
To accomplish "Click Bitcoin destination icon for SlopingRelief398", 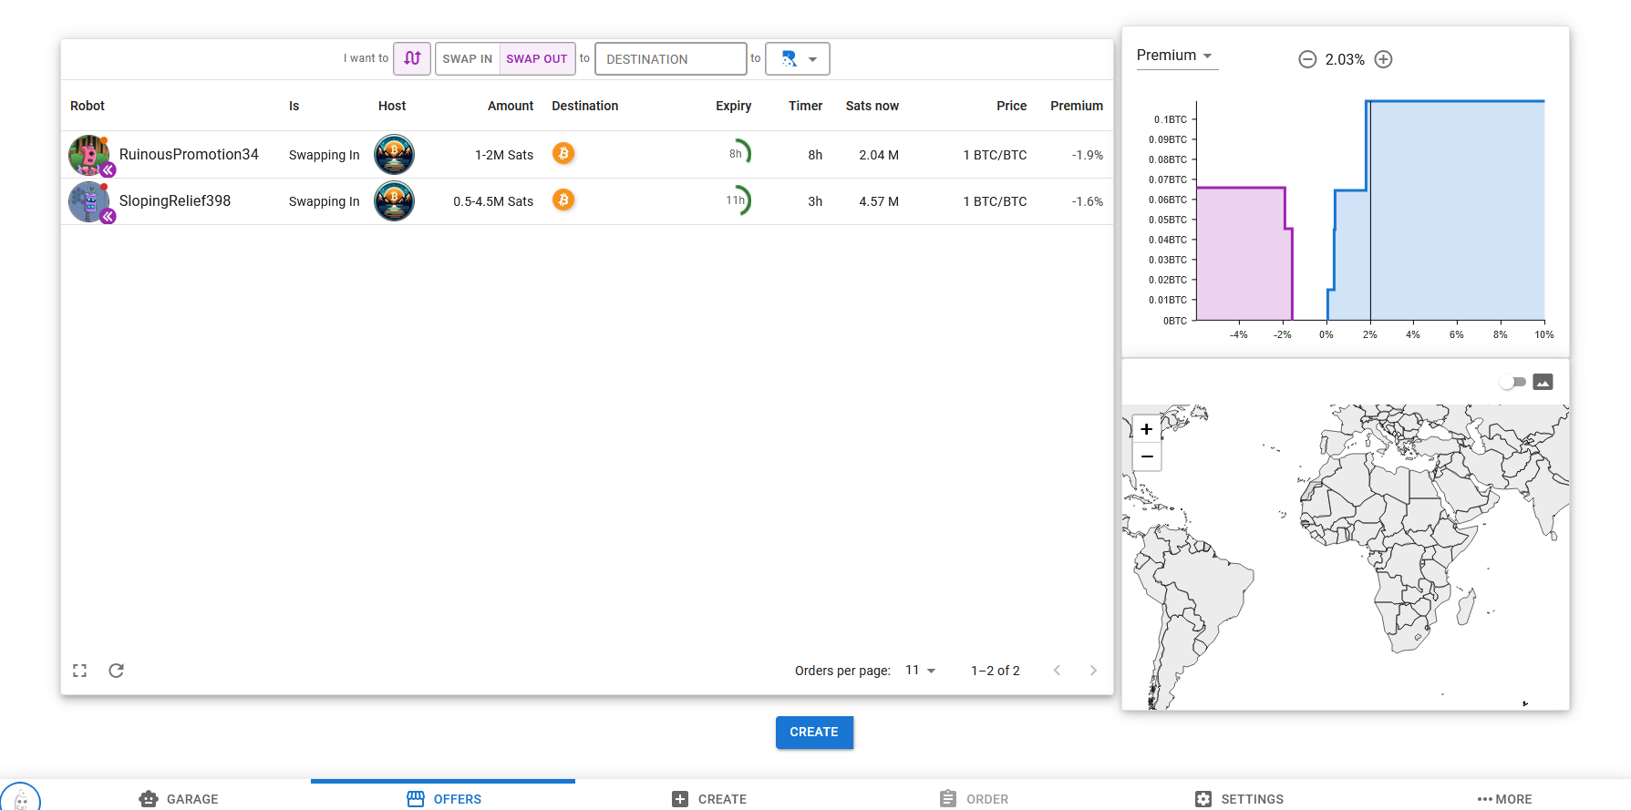I will click(x=563, y=200).
